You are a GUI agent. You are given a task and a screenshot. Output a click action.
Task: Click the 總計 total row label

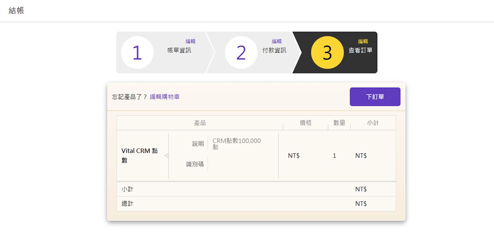pyautogui.click(x=127, y=204)
